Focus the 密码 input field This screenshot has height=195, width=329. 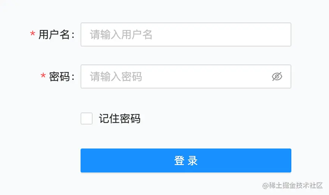(177, 76)
